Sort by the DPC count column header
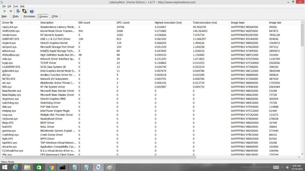Viewport: 305px width, 171px height. tap(134, 23)
